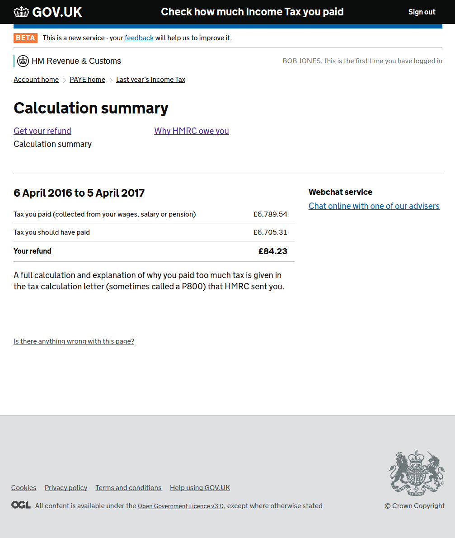Open Last year's Income Tax breadcrumb

pyautogui.click(x=150, y=80)
